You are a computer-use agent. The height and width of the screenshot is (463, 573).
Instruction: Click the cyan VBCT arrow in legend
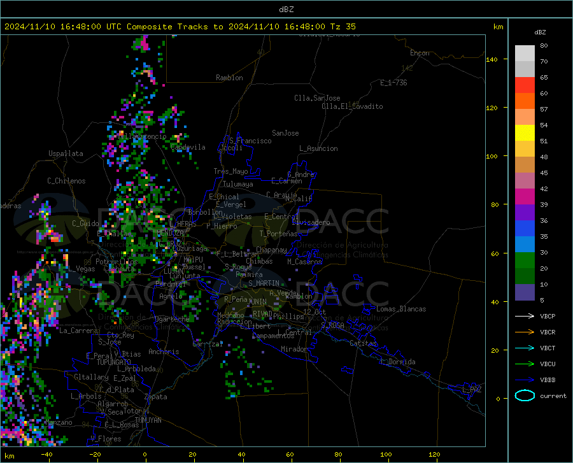coord(525,348)
